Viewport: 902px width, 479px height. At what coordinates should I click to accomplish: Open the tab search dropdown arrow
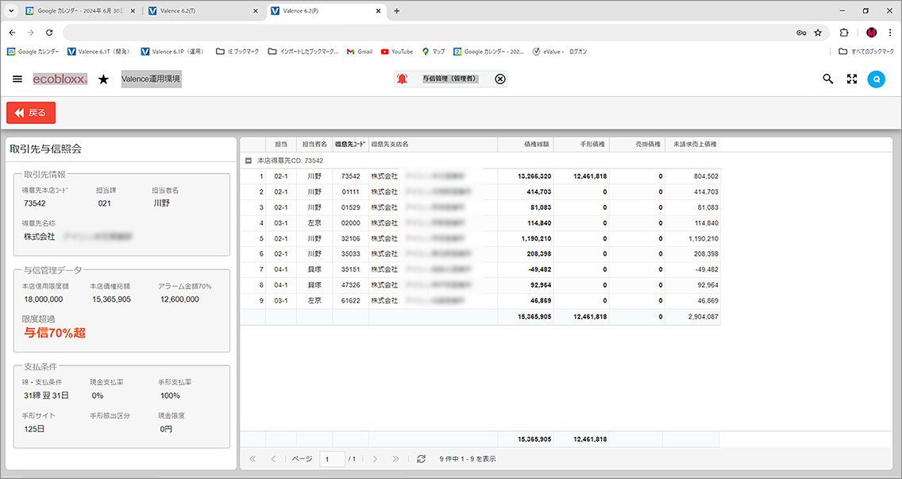click(11, 11)
